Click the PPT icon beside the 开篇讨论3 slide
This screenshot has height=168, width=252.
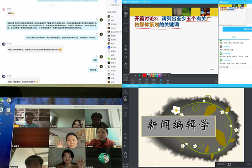tap(126, 14)
